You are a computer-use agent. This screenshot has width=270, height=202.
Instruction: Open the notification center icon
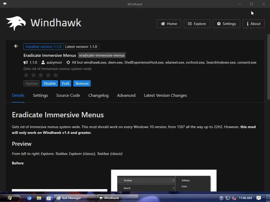(259, 198)
